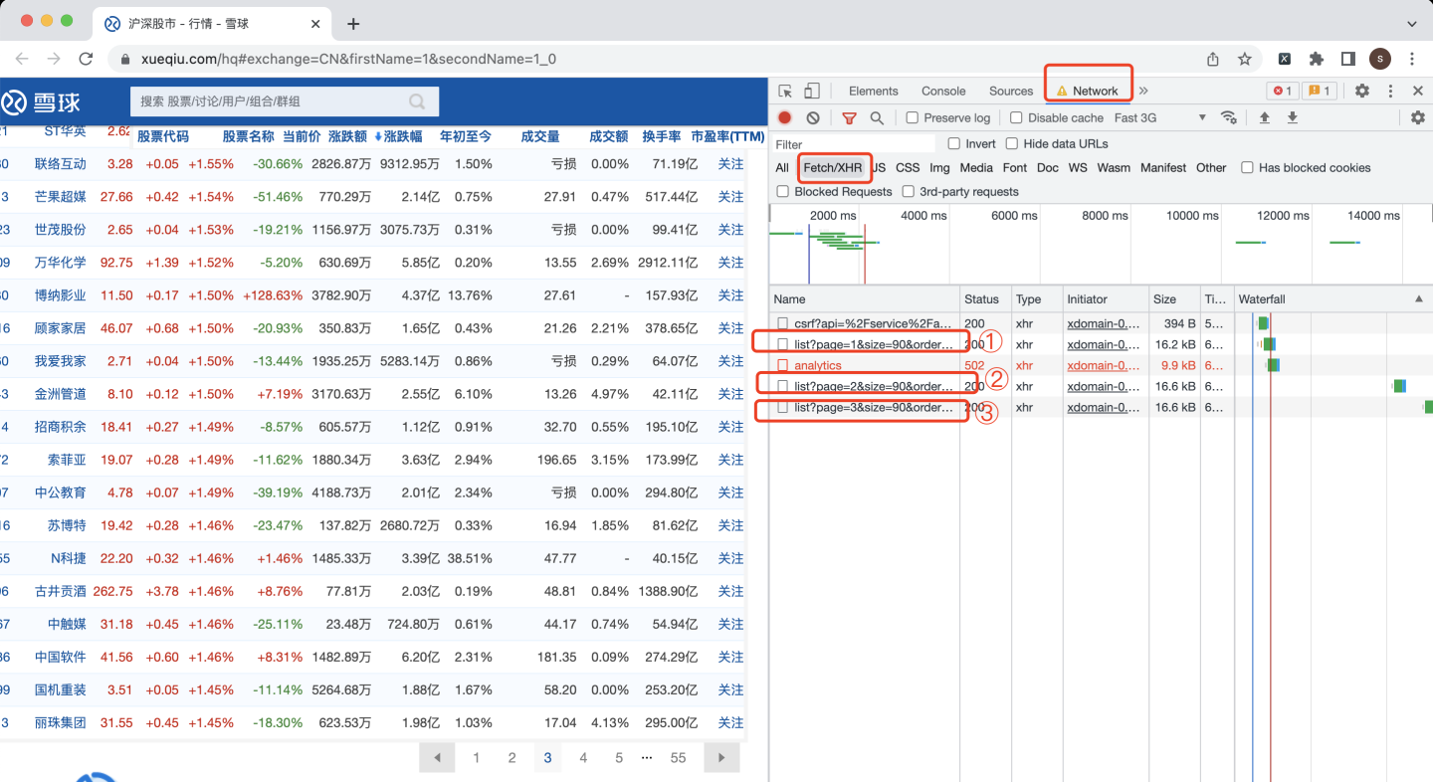Viewport: 1433px width, 782px height.
Task: Open network conditions wifi icon
Action: pos(1229,117)
